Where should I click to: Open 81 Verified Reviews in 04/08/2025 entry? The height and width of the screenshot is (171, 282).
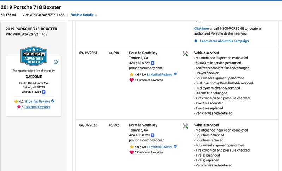[159, 147]
